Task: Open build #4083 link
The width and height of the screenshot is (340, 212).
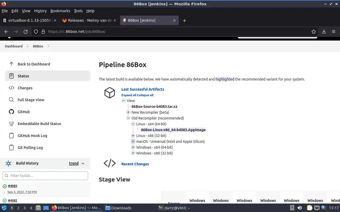Action: point(12,186)
